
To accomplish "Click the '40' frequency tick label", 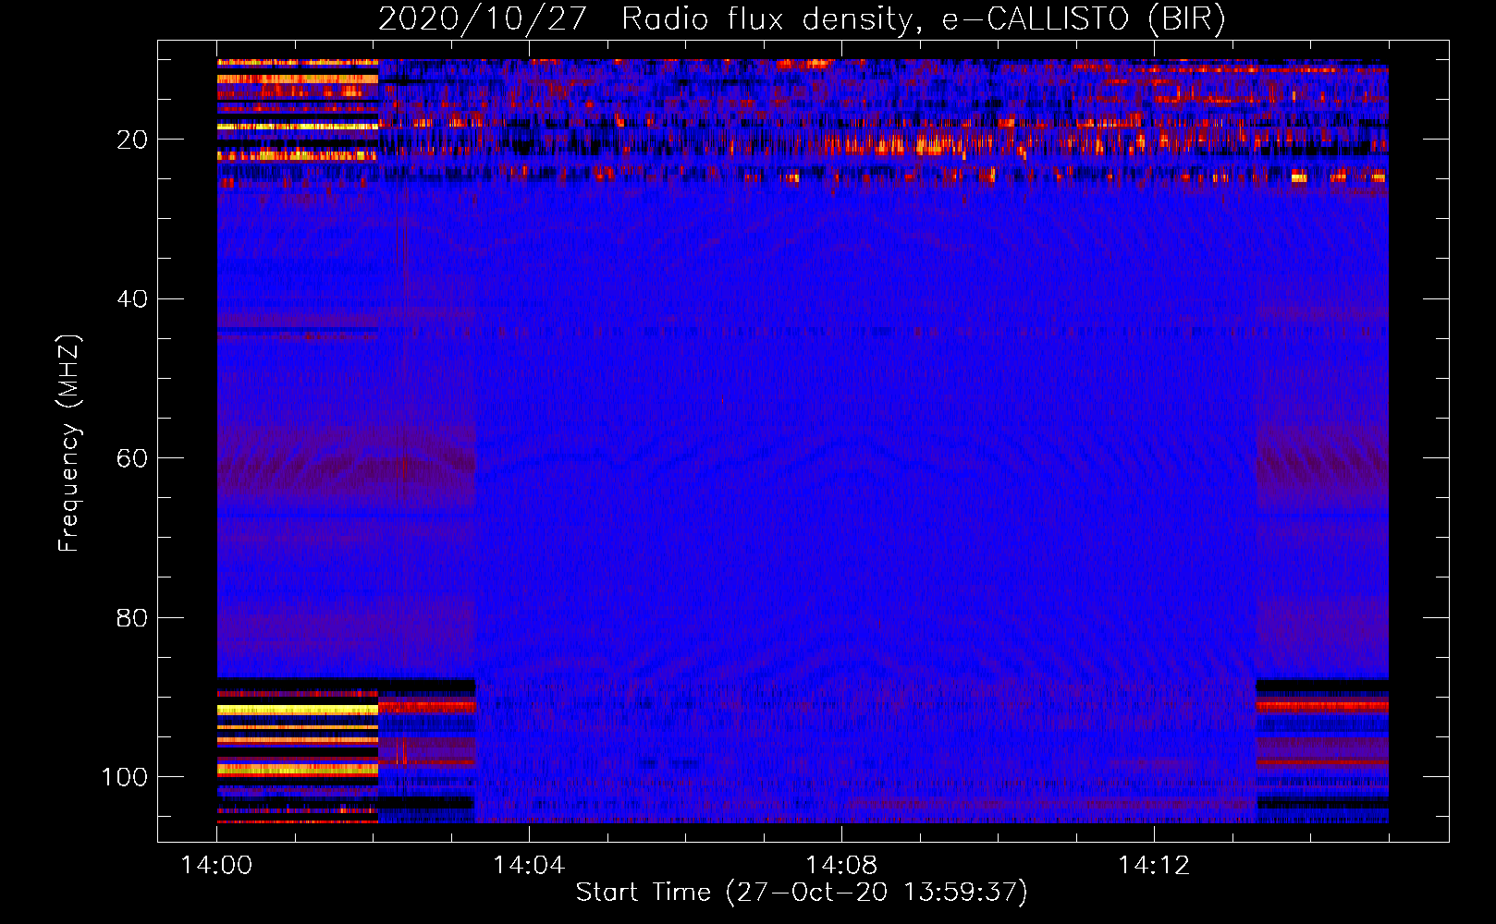I will pos(132,299).
